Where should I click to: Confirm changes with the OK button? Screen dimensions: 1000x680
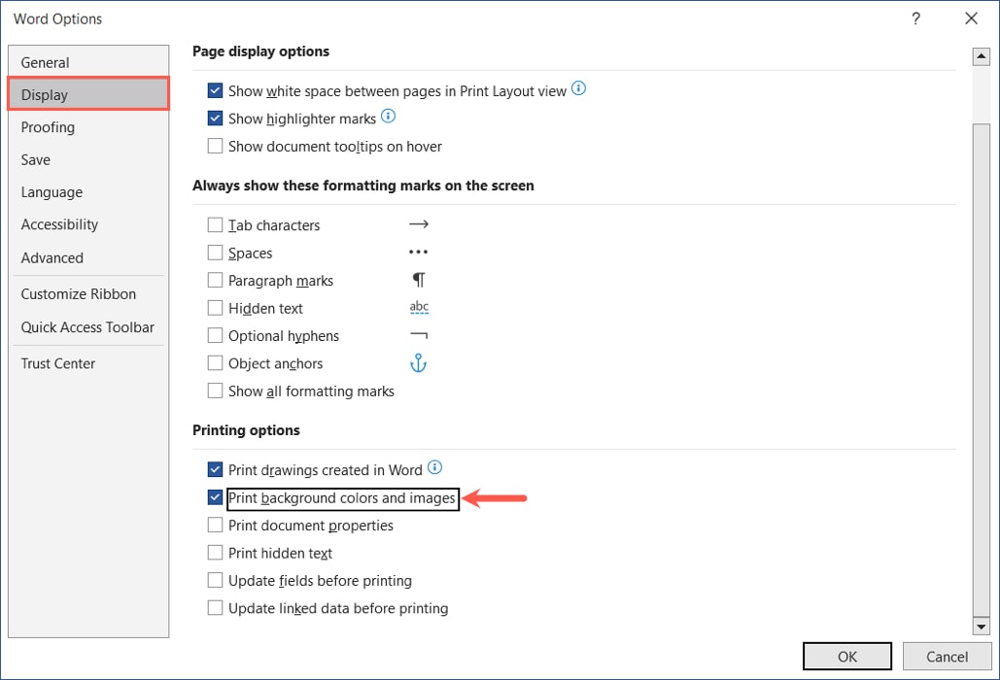846,656
